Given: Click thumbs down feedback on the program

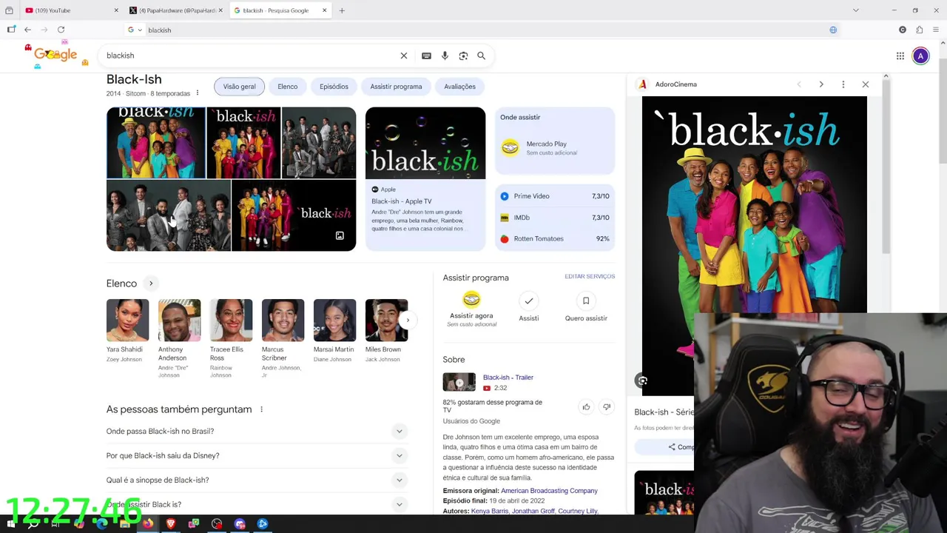Looking at the screenshot, I should click(x=607, y=406).
